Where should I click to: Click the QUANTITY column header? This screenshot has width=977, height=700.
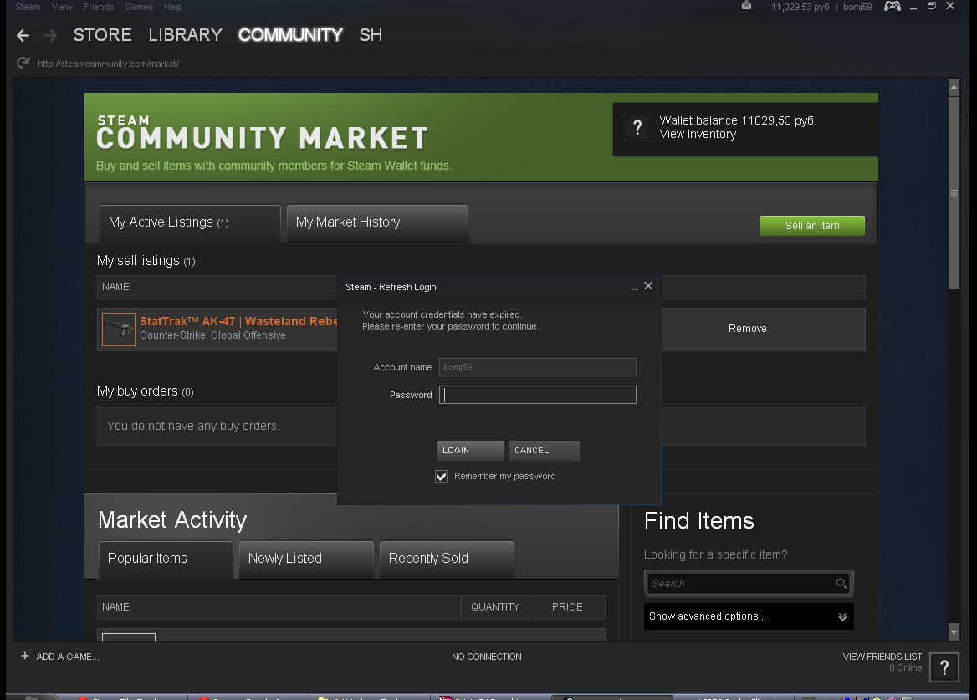[495, 607]
